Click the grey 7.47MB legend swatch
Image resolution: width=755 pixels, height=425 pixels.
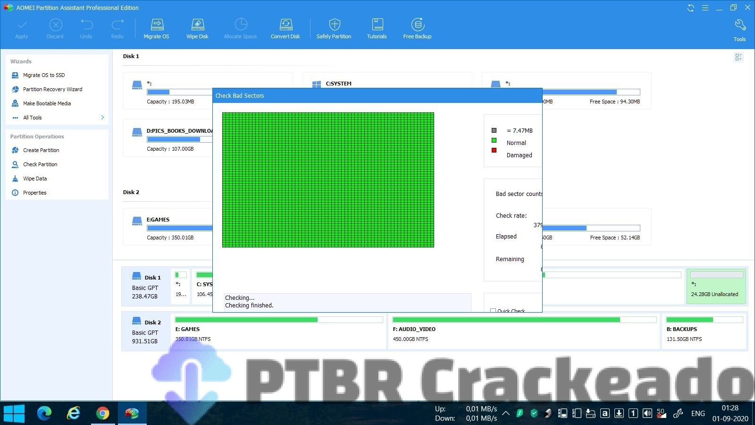click(x=494, y=130)
